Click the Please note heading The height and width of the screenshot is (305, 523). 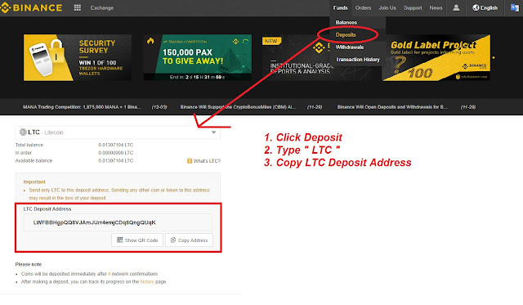(x=29, y=264)
